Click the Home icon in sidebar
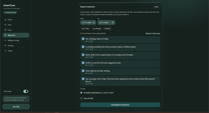Viewport: 209px width, 113px height. 5,20
